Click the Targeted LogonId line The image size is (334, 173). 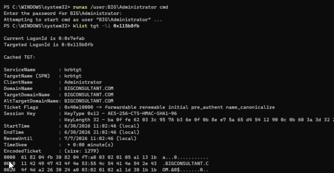[48, 45]
